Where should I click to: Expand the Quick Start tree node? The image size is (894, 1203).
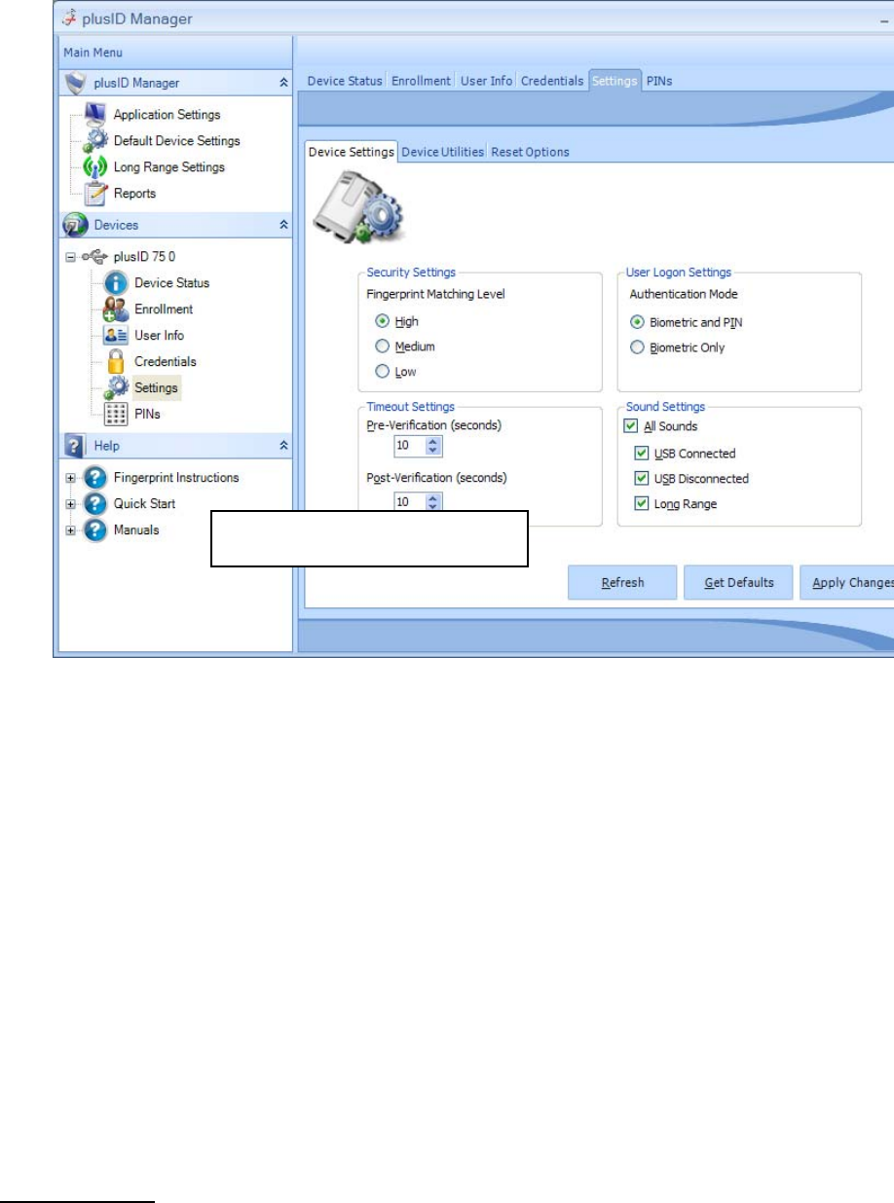(x=71, y=504)
